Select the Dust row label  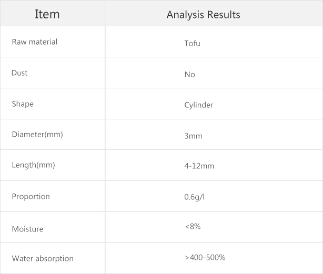coord(19,73)
